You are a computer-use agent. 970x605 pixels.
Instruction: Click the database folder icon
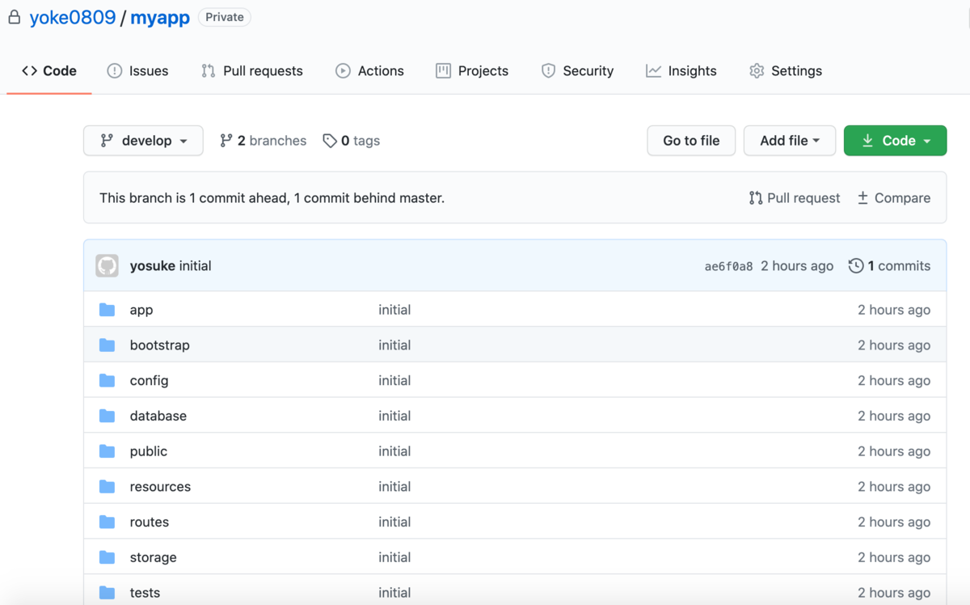(107, 417)
